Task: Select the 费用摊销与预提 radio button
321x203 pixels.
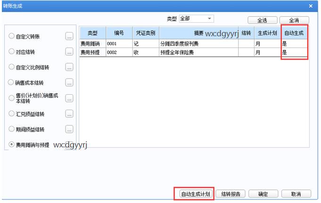Action: coord(12,145)
